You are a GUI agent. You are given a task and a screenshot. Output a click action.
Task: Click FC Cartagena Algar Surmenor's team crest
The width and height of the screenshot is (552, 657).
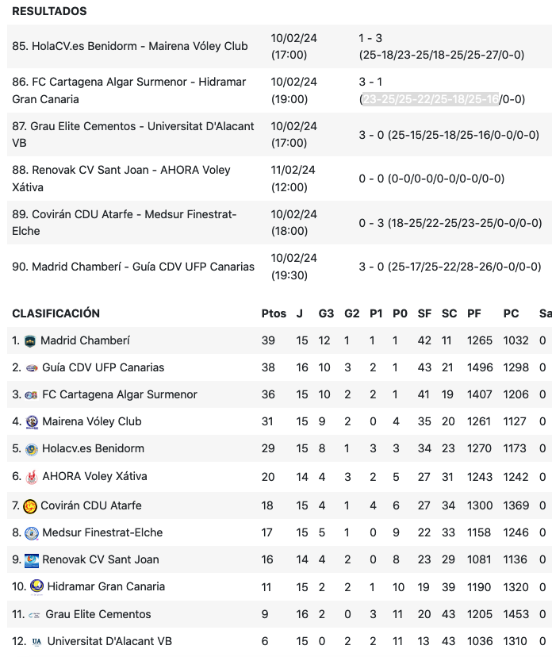31,395
